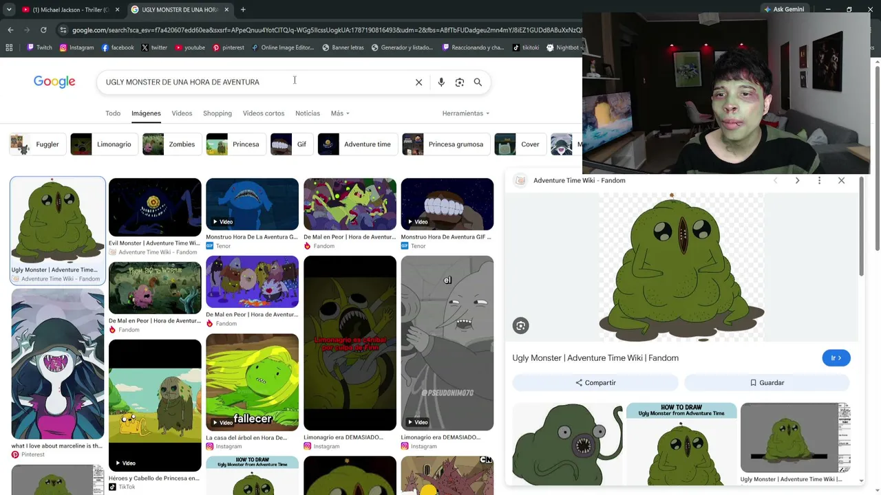881x495 pixels.
Task: Submit search with the magnifying glass icon
Action: tap(478, 82)
